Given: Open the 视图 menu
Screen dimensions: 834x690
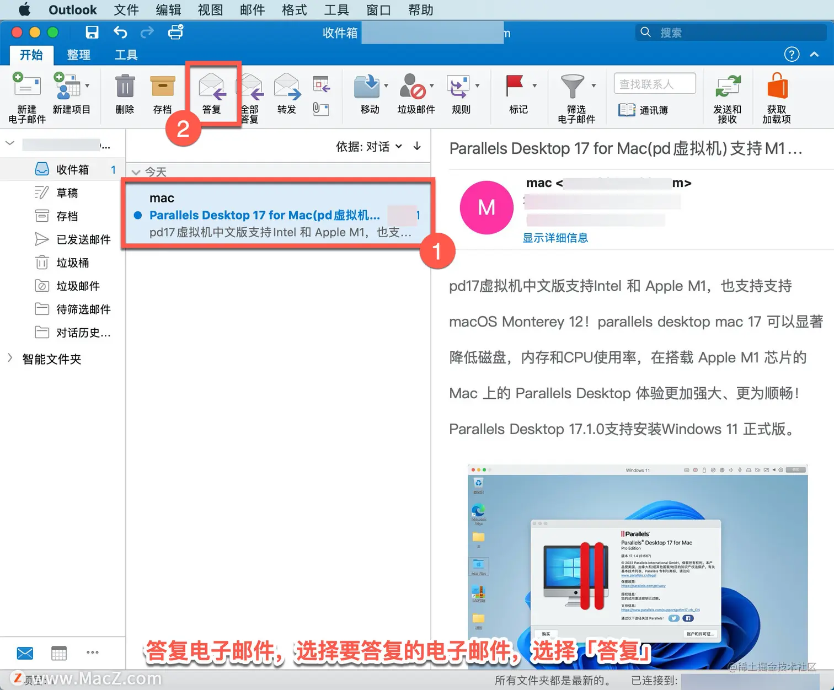Looking at the screenshot, I should (210, 10).
